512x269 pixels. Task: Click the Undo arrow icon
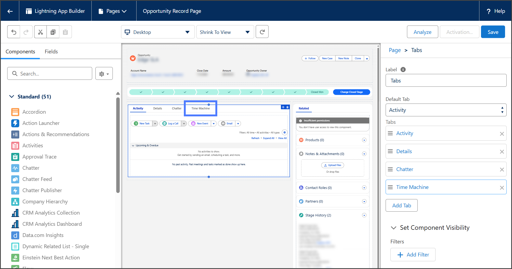point(14,32)
